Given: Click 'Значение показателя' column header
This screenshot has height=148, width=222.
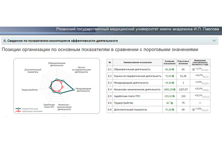Looking at the screenshot, I should [169, 62].
